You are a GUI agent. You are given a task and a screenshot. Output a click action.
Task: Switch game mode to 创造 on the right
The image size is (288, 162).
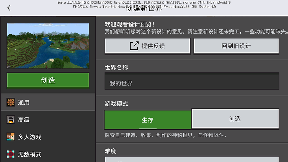pyautogui.click(x=235, y=119)
